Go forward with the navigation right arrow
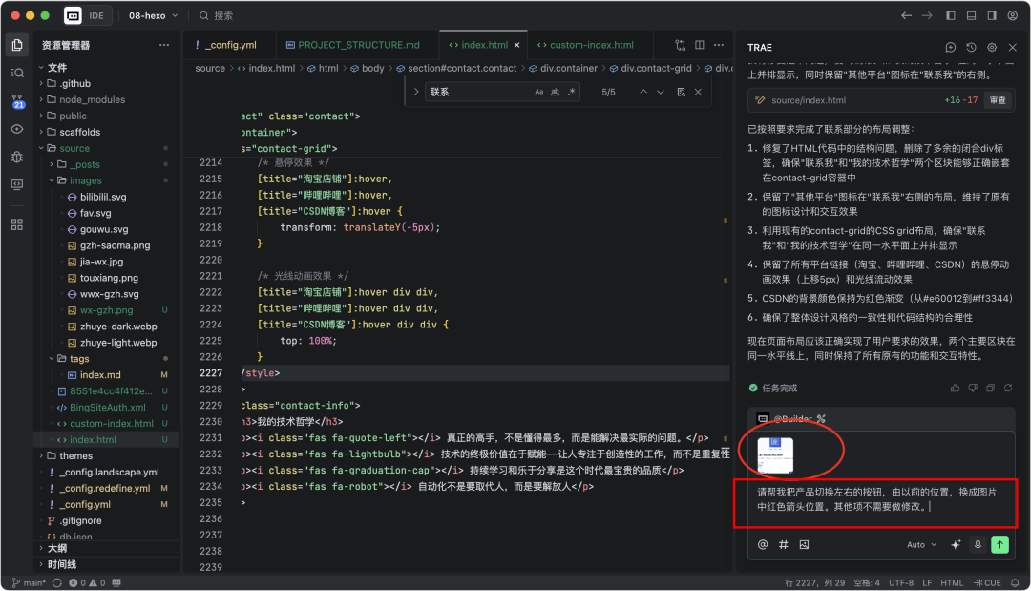The height and width of the screenshot is (591, 1031). click(926, 15)
